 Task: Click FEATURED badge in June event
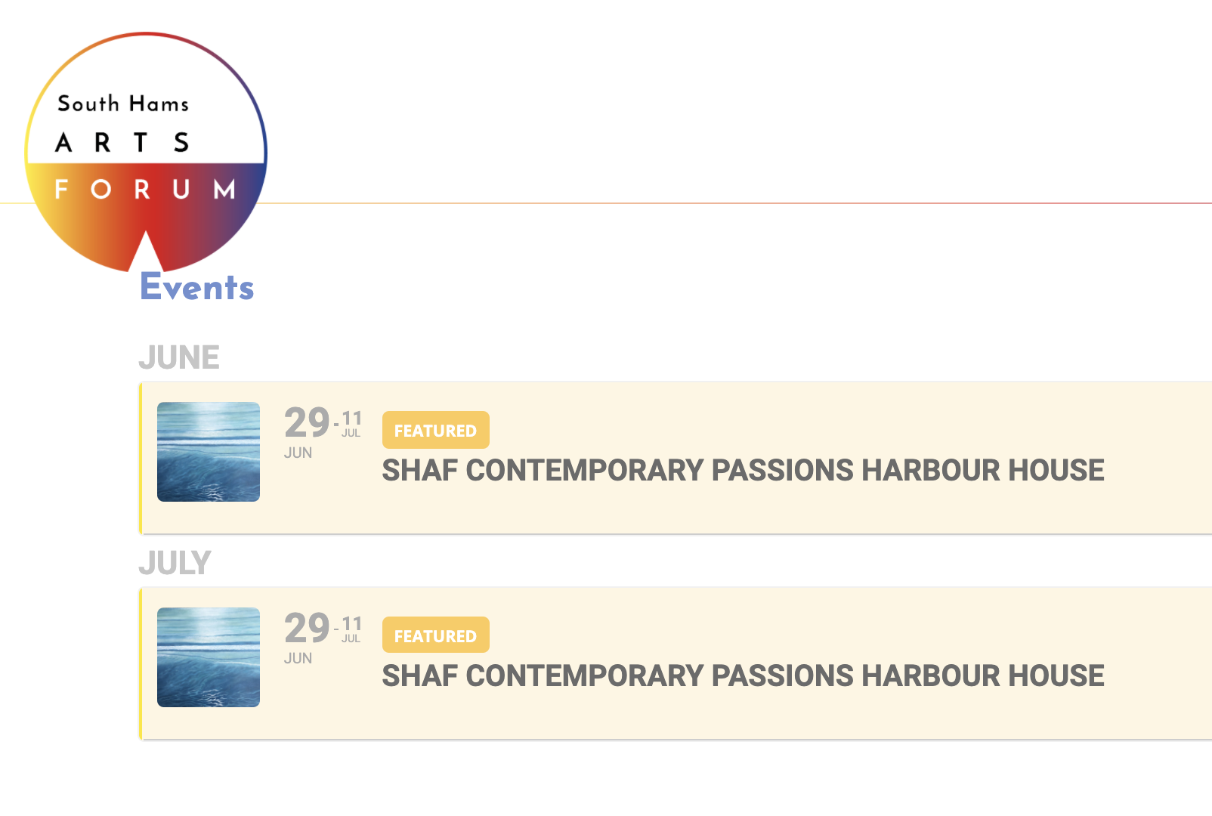coord(436,430)
